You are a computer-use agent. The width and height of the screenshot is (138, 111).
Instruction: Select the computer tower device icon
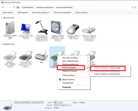(10, 28)
